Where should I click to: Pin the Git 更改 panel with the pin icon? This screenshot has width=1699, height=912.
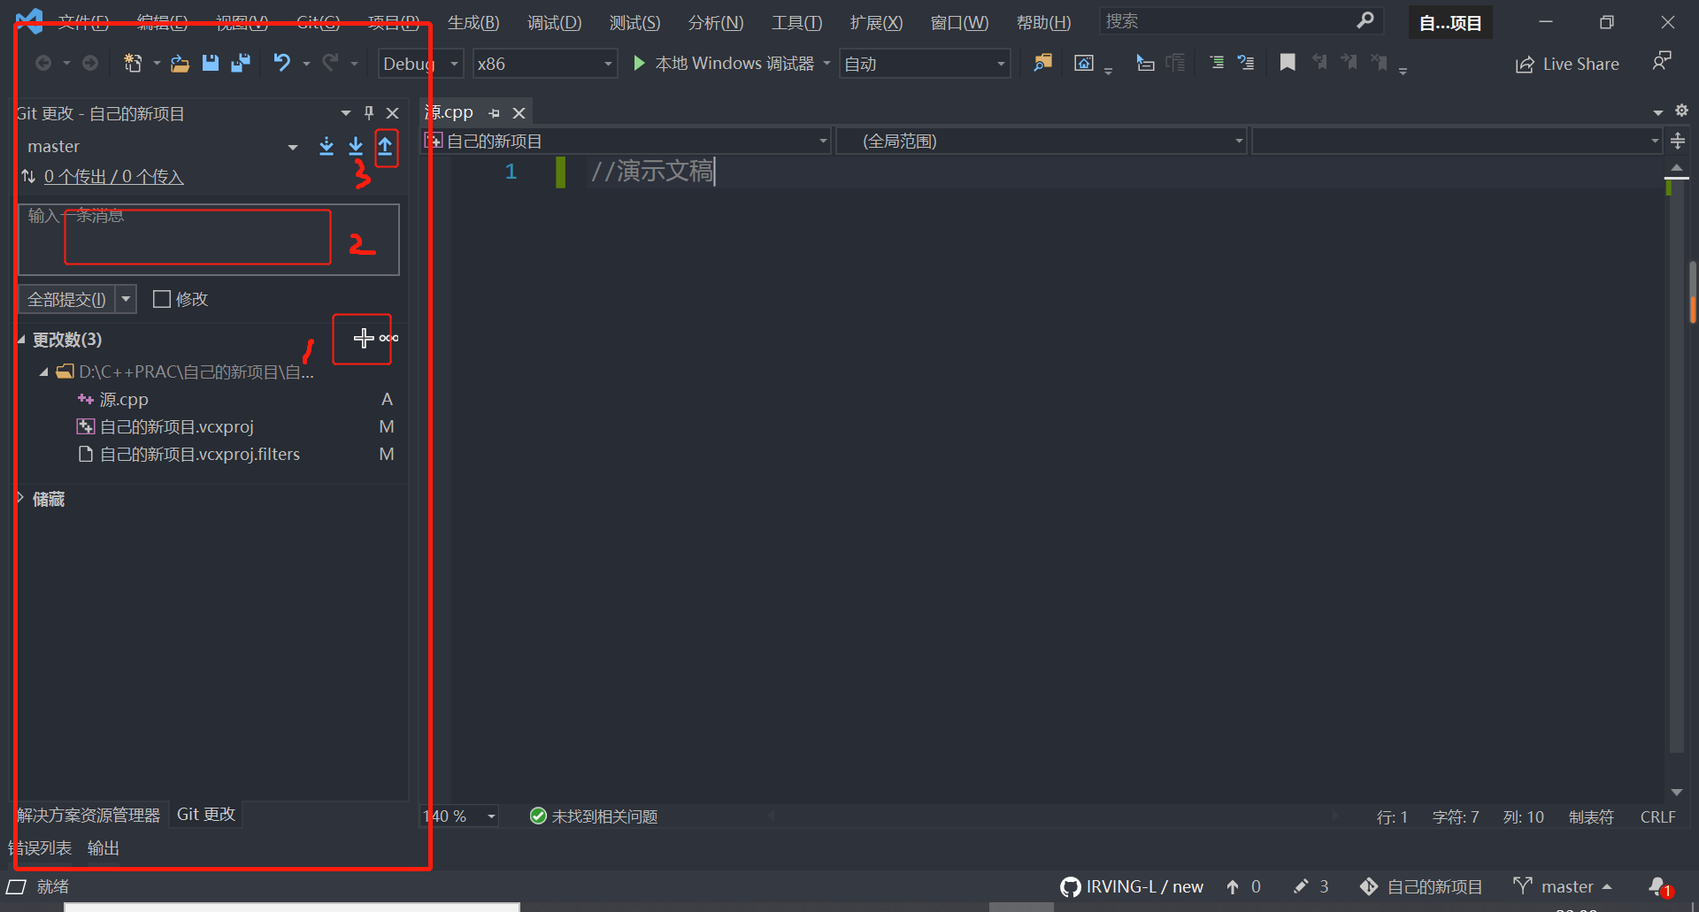click(369, 112)
